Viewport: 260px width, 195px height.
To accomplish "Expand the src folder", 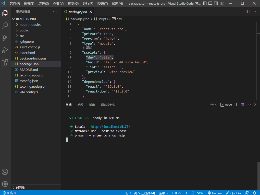I will point(36,36).
